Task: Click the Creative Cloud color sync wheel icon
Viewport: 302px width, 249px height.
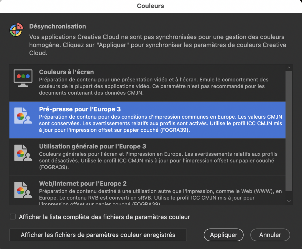Action: pos(17,30)
